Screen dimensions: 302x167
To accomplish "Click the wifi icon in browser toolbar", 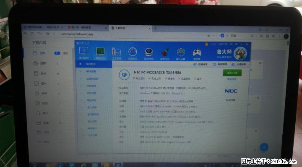I will tap(273, 36).
